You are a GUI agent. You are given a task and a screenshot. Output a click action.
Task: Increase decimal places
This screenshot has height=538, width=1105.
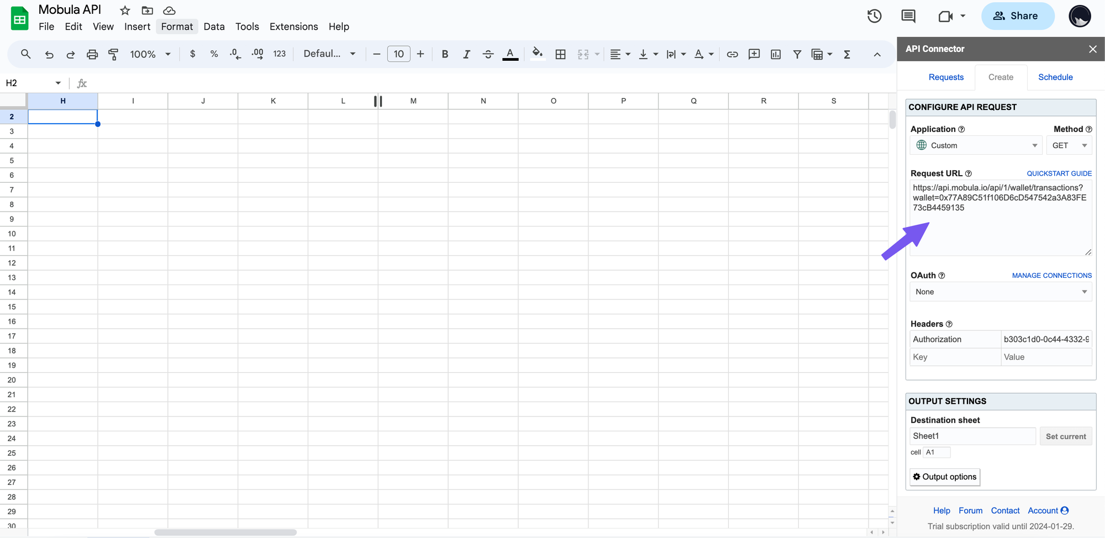point(257,54)
